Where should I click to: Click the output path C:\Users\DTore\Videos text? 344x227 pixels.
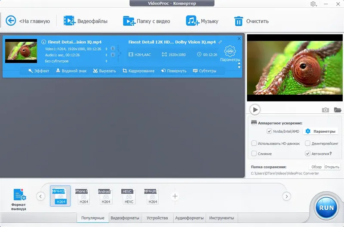[x=285, y=173]
